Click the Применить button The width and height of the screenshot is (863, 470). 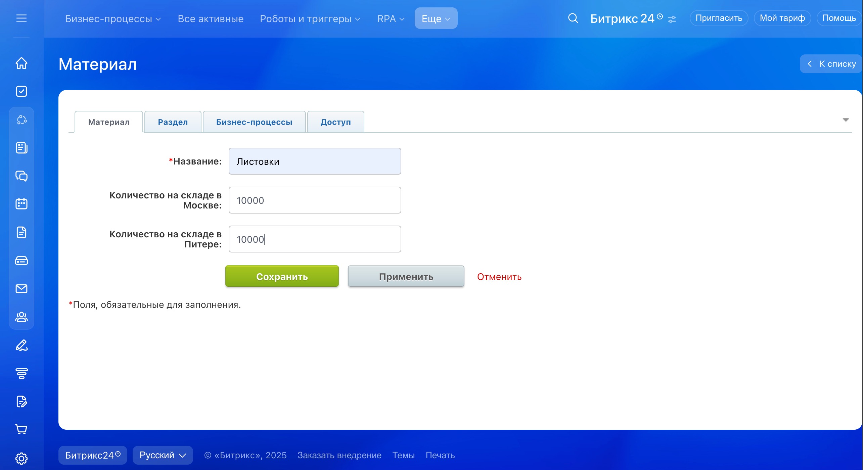[406, 276]
